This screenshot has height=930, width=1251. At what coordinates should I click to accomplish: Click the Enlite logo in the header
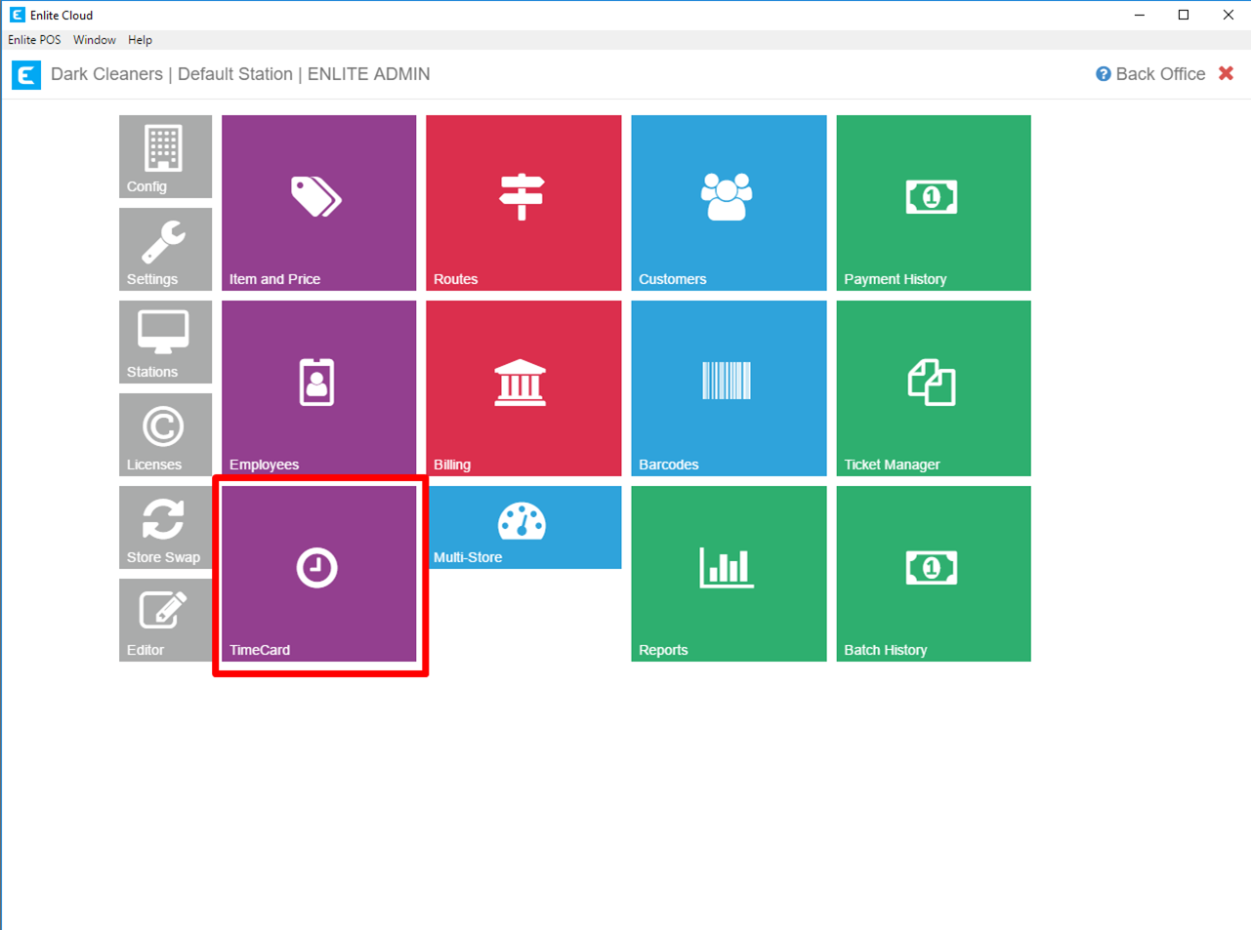tap(26, 74)
